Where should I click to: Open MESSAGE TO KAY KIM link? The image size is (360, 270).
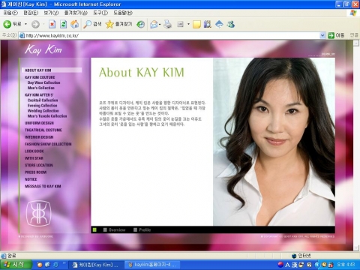[43, 186]
